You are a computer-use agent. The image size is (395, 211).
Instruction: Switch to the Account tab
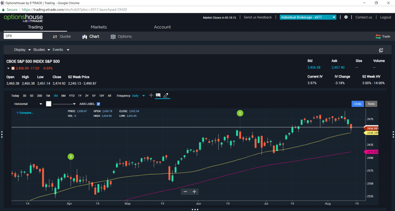(162, 27)
